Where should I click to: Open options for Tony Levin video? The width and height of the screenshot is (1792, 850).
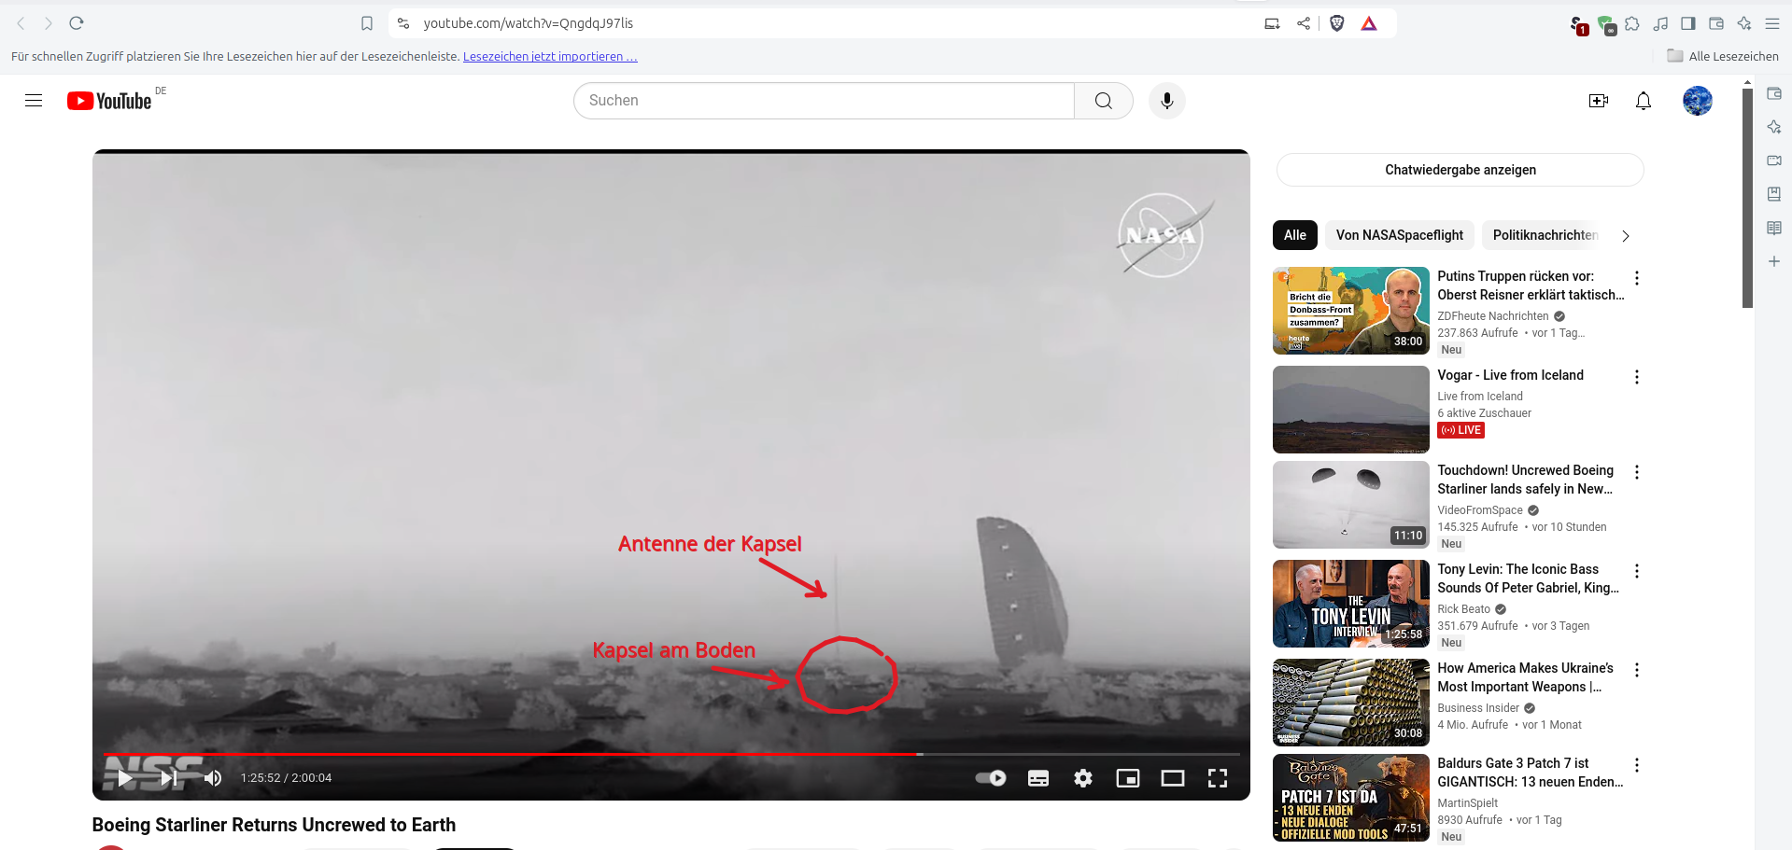coord(1636,571)
